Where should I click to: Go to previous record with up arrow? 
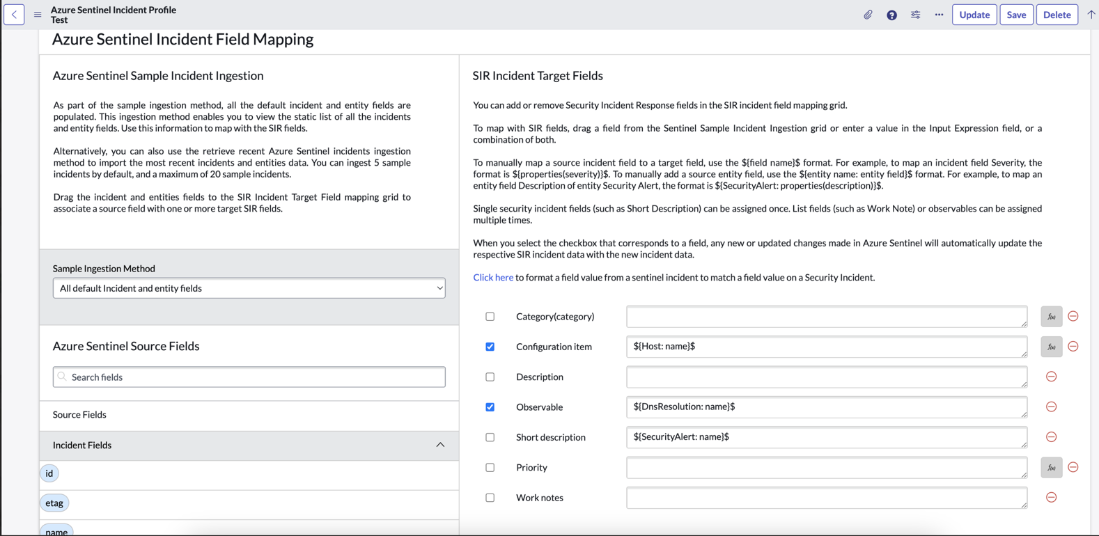[x=1091, y=15]
